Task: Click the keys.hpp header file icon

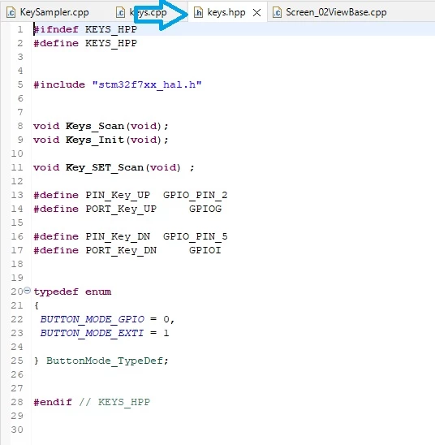Action: (x=198, y=12)
